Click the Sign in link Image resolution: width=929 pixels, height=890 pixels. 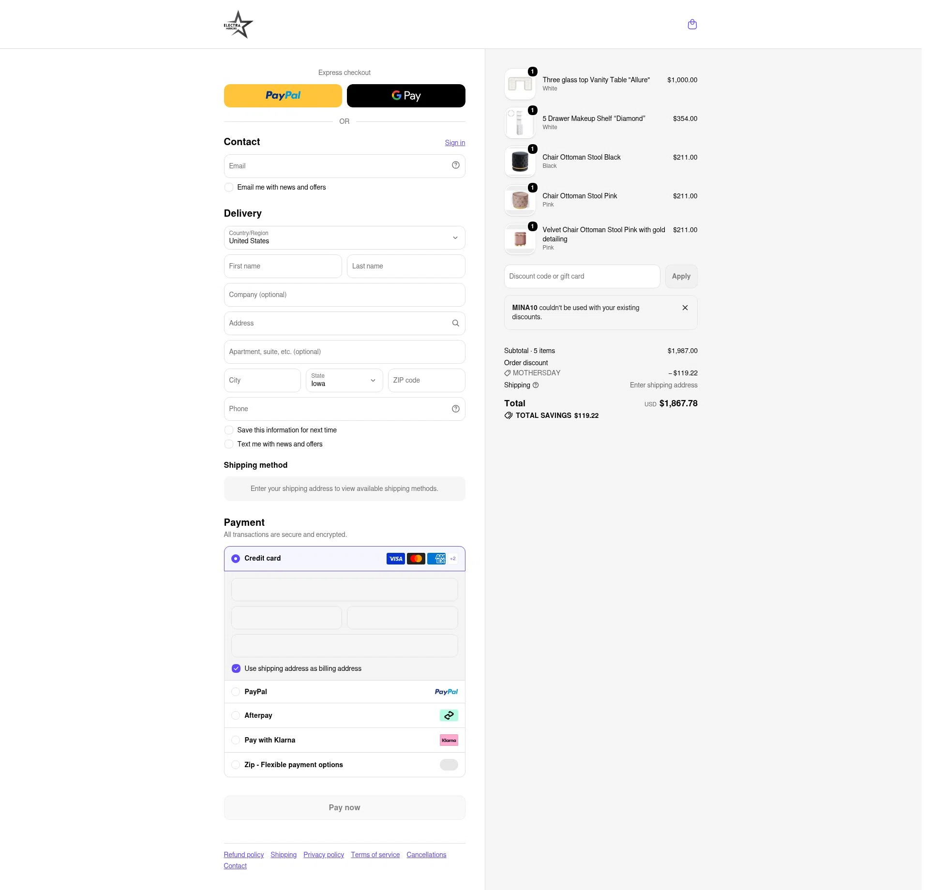pos(455,143)
